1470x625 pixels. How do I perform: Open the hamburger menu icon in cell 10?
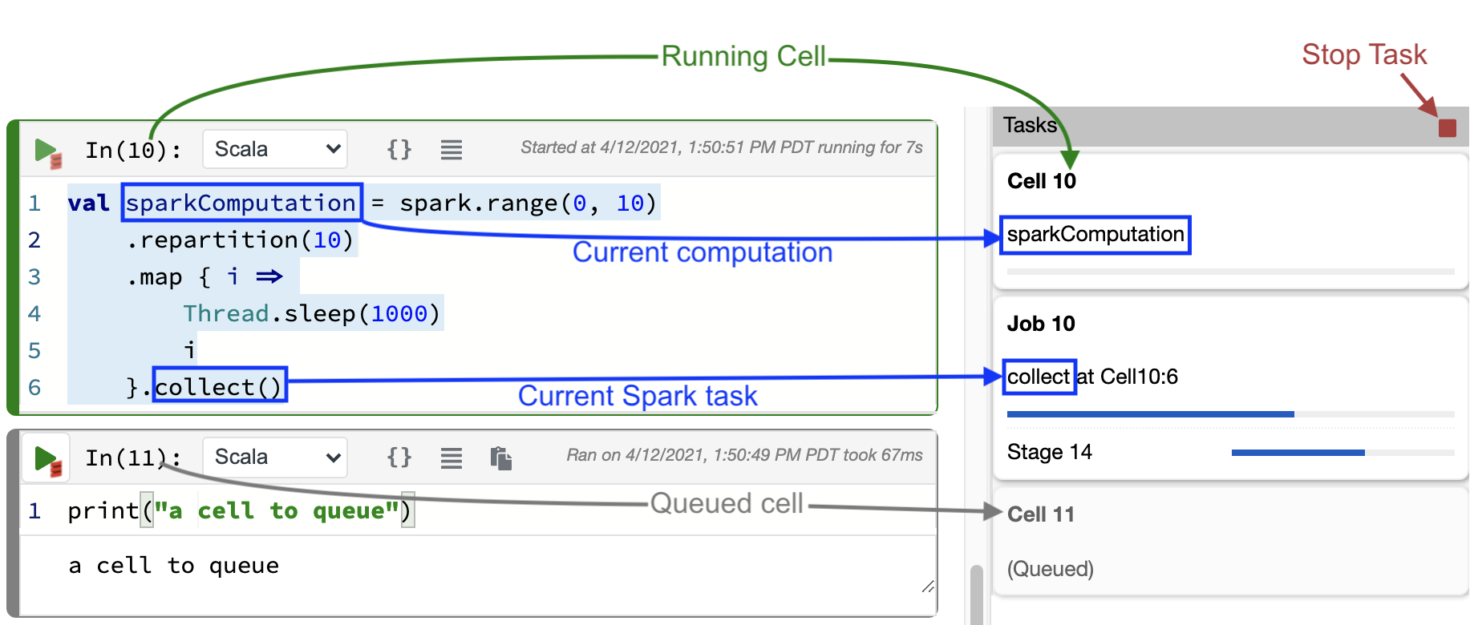click(x=451, y=148)
